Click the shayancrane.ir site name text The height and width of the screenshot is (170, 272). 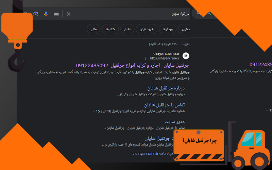coord(166,54)
